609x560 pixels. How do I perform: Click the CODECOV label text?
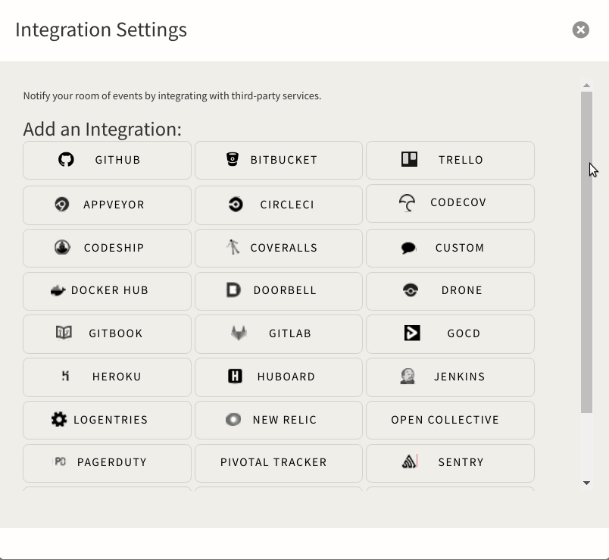tap(458, 202)
